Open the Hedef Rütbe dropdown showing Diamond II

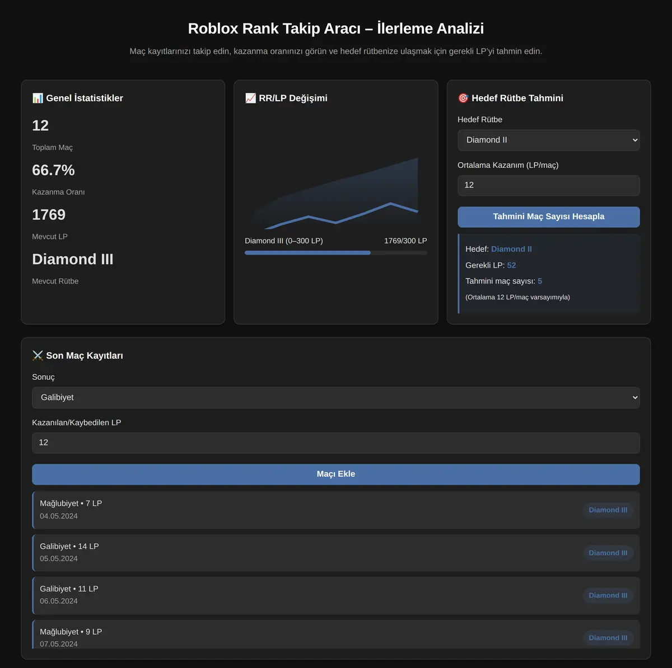(x=549, y=140)
